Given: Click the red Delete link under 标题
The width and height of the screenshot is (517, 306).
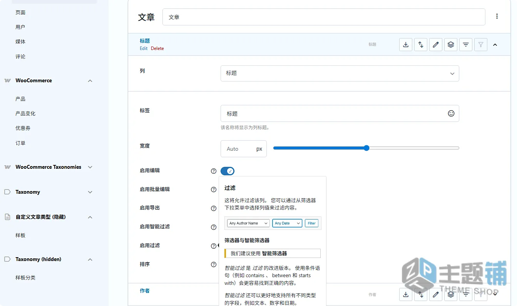Looking at the screenshot, I should (157, 48).
